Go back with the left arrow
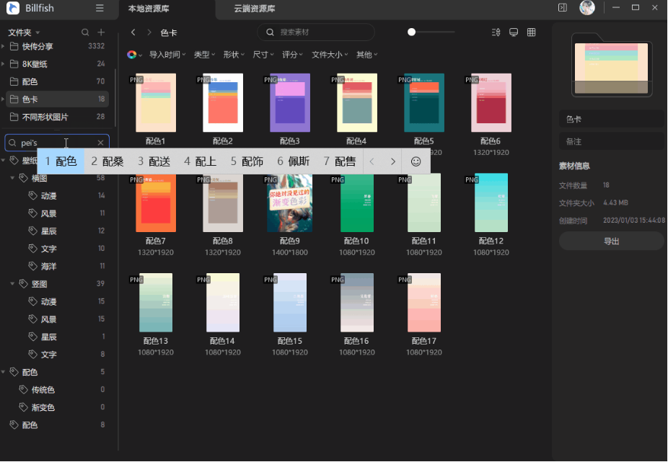 point(133,32)
